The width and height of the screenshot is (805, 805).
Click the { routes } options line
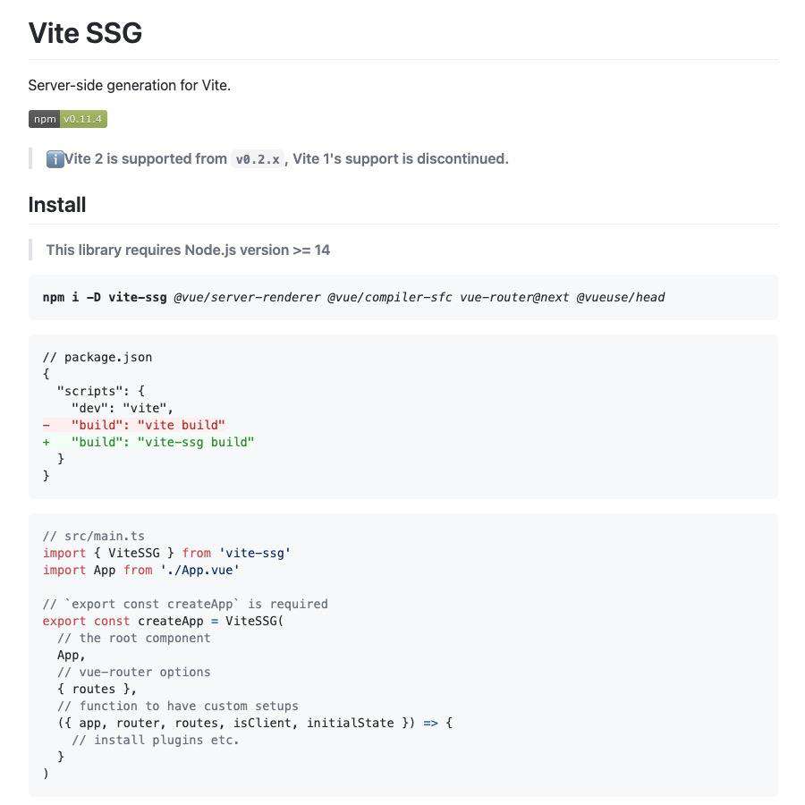(x=97, y=689)
